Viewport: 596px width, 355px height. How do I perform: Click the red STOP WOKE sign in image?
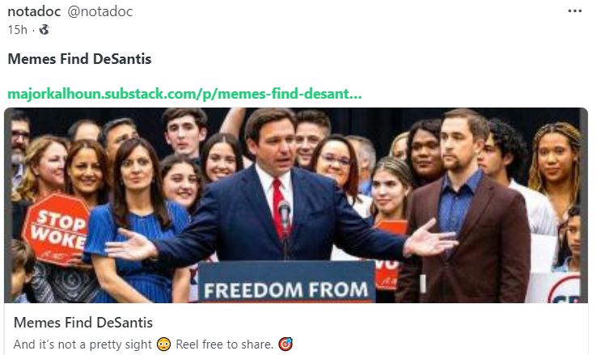[57, 230]
